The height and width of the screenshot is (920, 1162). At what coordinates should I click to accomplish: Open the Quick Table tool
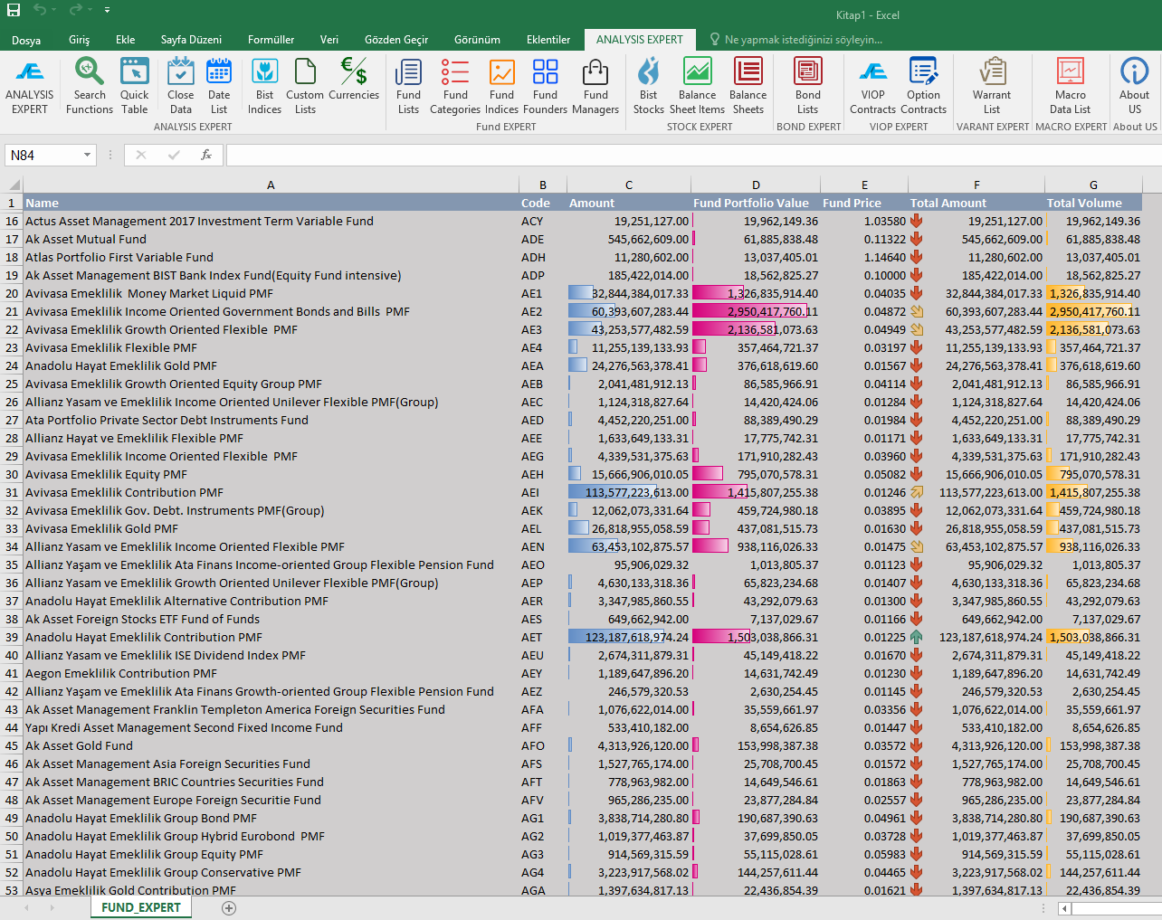coord(134,86)
